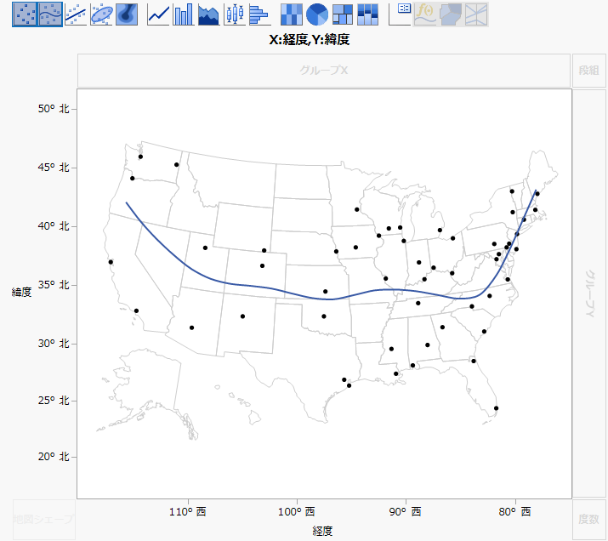Click the 110° 西 axis tick label
Viewport: 608px width, 541px height.
coord(188,512)
